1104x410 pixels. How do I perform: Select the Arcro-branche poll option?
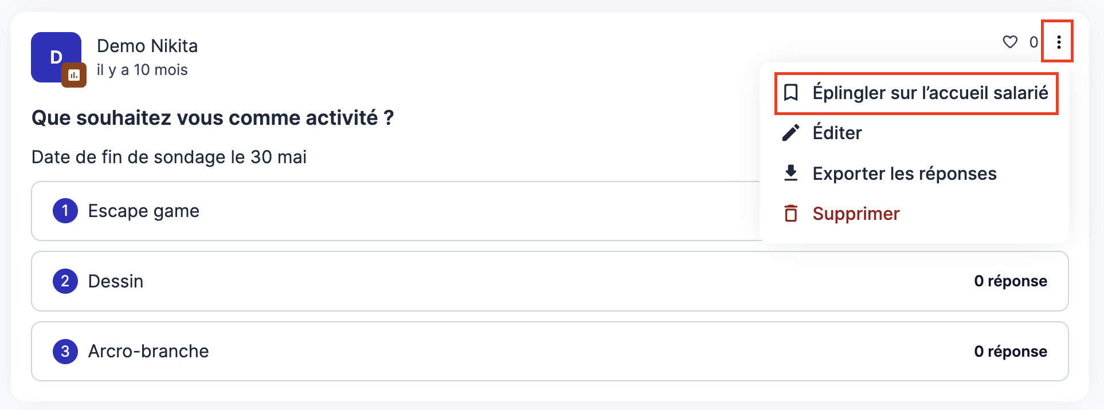click(550, 351)
